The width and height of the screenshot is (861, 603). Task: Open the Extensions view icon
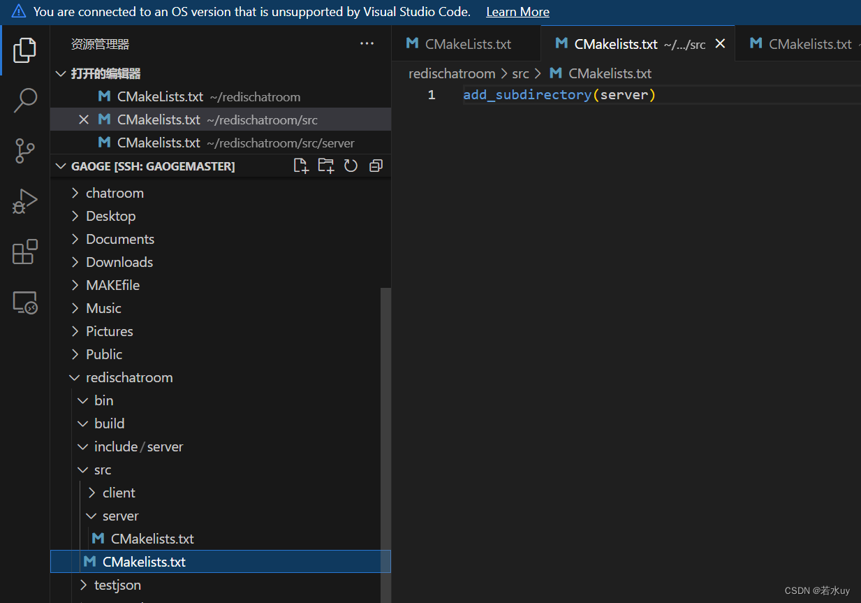[25, 252]
